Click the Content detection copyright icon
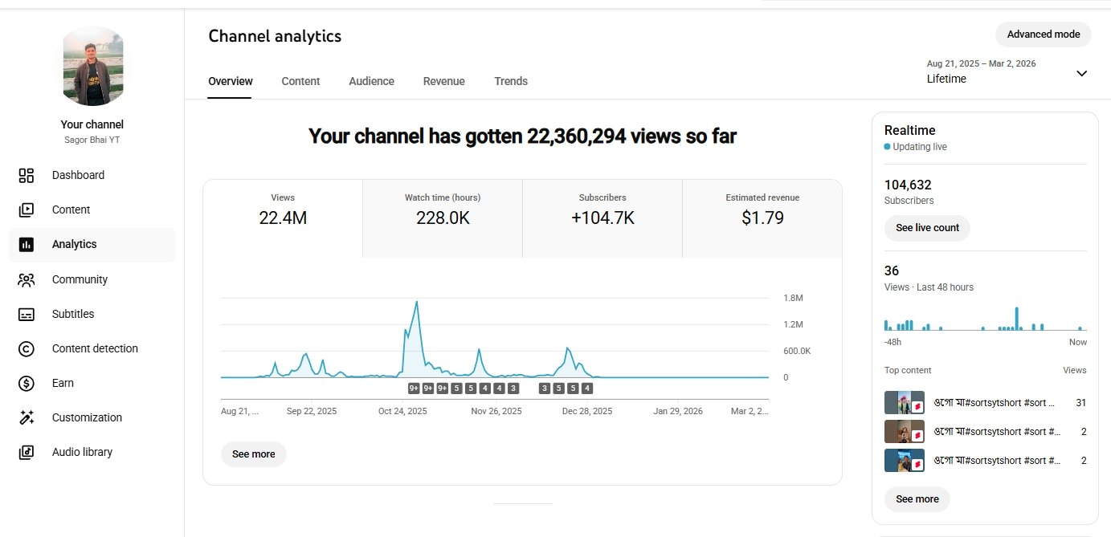This screenshot has width=1111, height=537. click(x=27, y=349)
